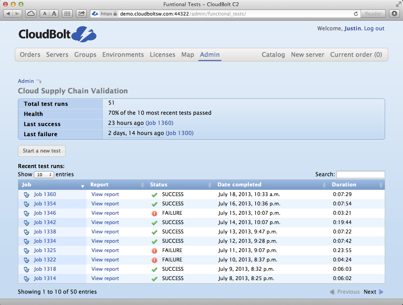Sort table by Job column header
This screenshot has width=403, height=305.
[x=53, y=184]
